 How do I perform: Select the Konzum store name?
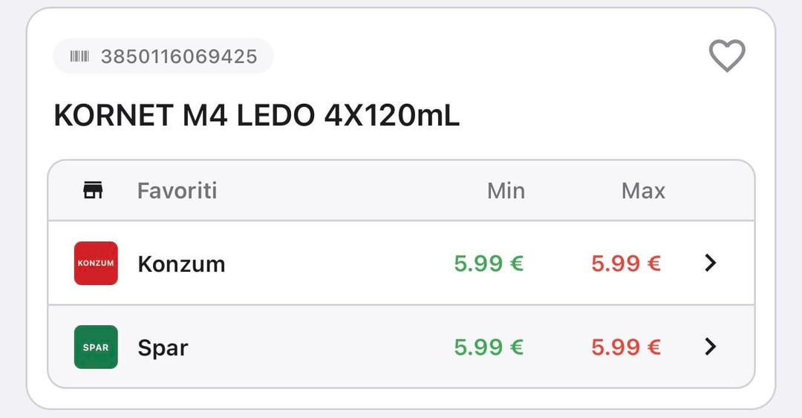tap(181, 264)
